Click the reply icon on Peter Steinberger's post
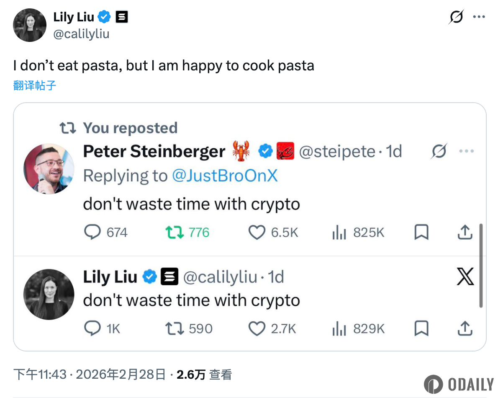Image resolution: width=498 pixels, height=398 pixels. 92,233
